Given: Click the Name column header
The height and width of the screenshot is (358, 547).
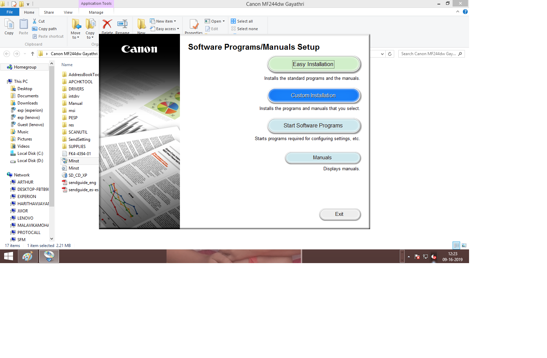Looking at the screenshot, I should pyautogui.click(x=67, y=65).
